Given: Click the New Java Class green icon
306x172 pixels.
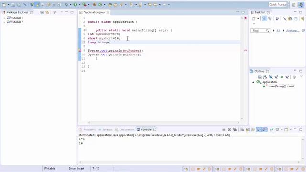Looking at the screenshot, I should click(x=100, y=4).
